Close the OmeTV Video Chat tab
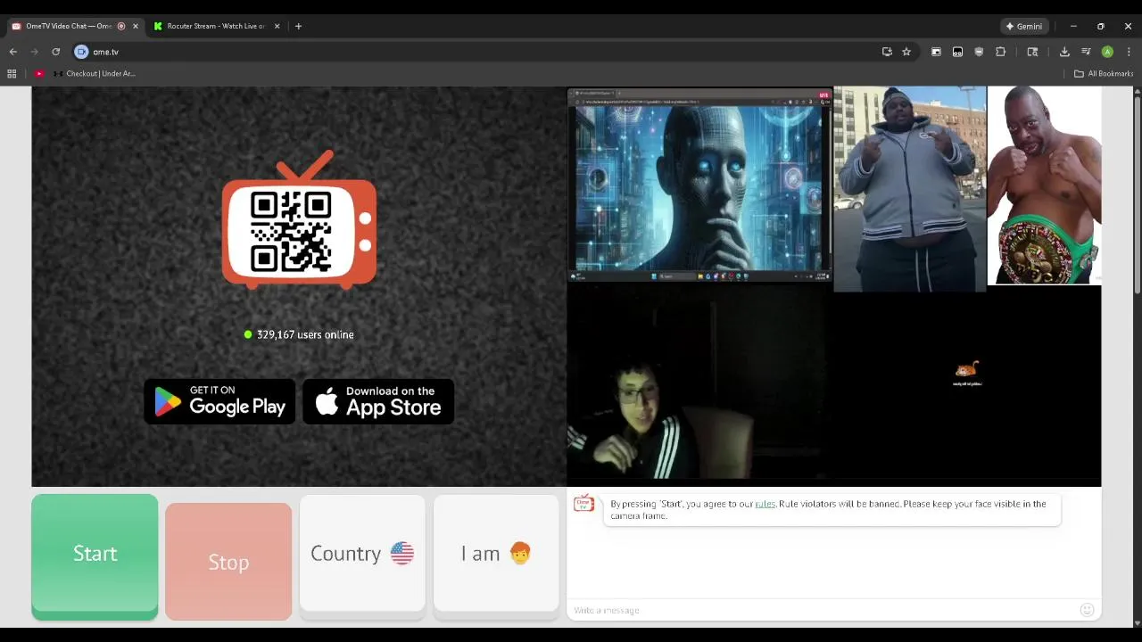 [136, 26]
